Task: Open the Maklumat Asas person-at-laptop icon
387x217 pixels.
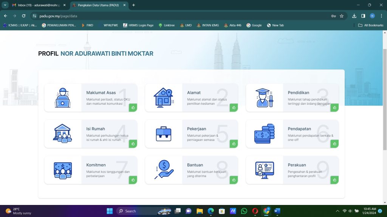Action: point(63,98)
